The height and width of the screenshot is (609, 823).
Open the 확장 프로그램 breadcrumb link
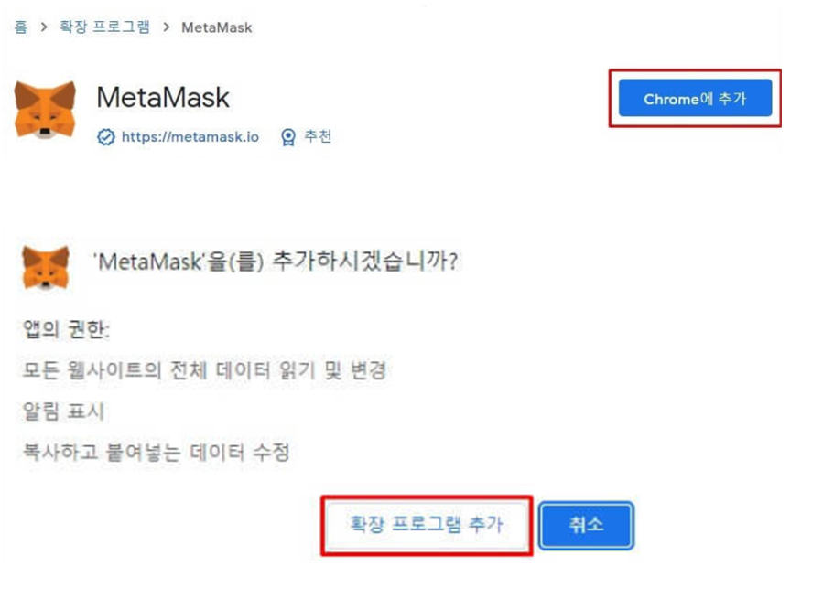tap(104, 27)
